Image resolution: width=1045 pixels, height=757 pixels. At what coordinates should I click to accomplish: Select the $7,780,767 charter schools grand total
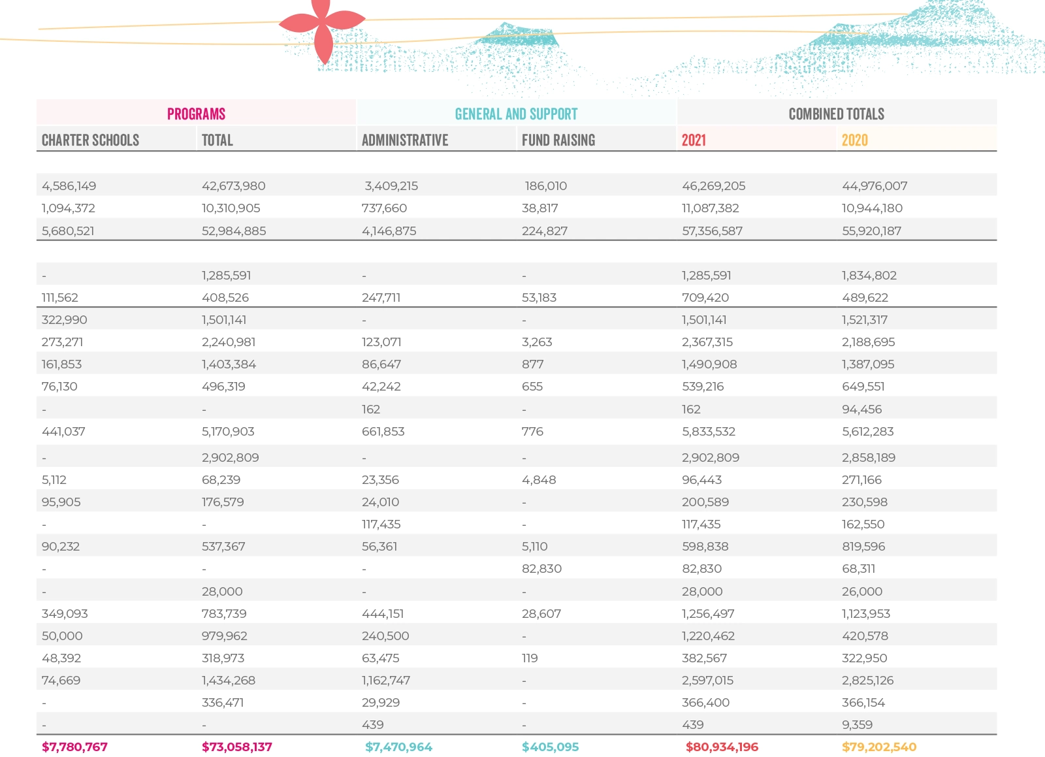(74, 747)
